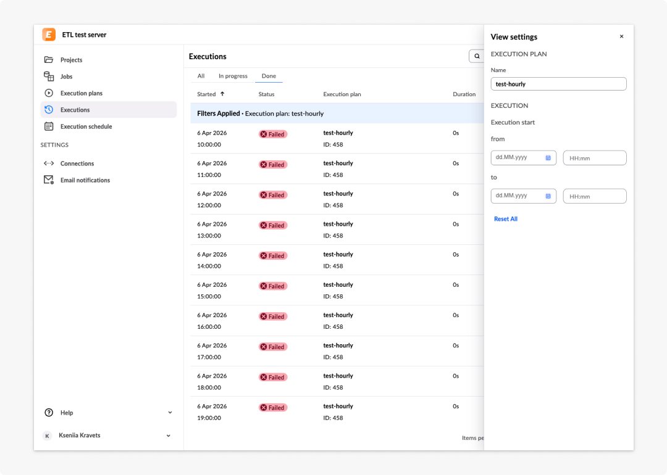Click the Execution plans play icon
The width and height of the screenshot is (667, 475).
tap(49, 93)
